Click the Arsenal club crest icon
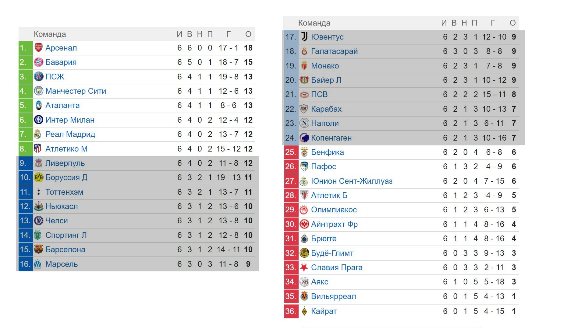 click(x=38, y=48)
